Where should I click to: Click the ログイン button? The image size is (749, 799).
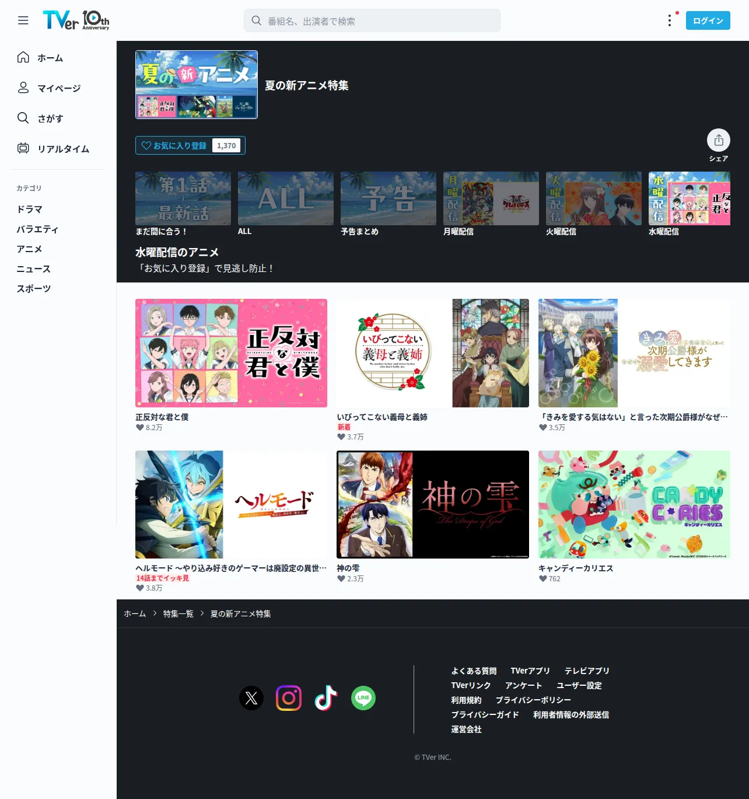[708, 20]
